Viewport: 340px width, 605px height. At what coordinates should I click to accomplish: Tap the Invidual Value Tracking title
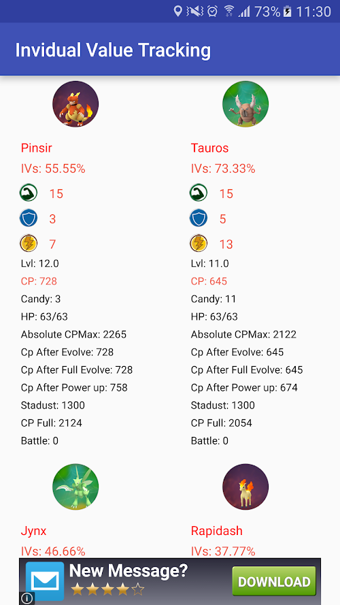pyautogui.click(x=113, y=50)
